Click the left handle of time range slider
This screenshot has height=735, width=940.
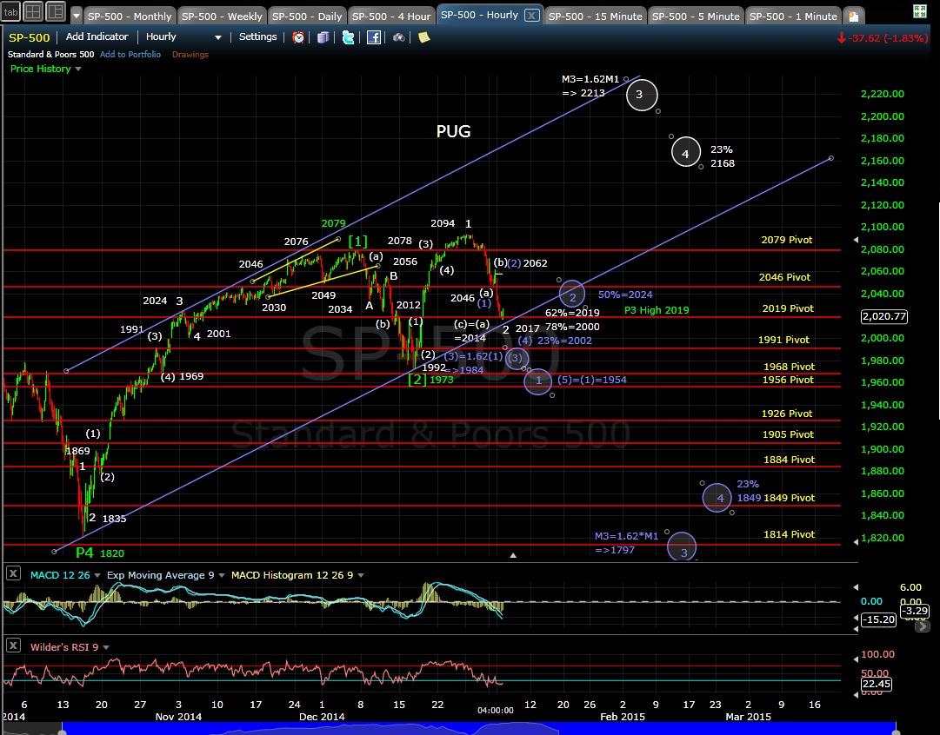coord(63,732)
